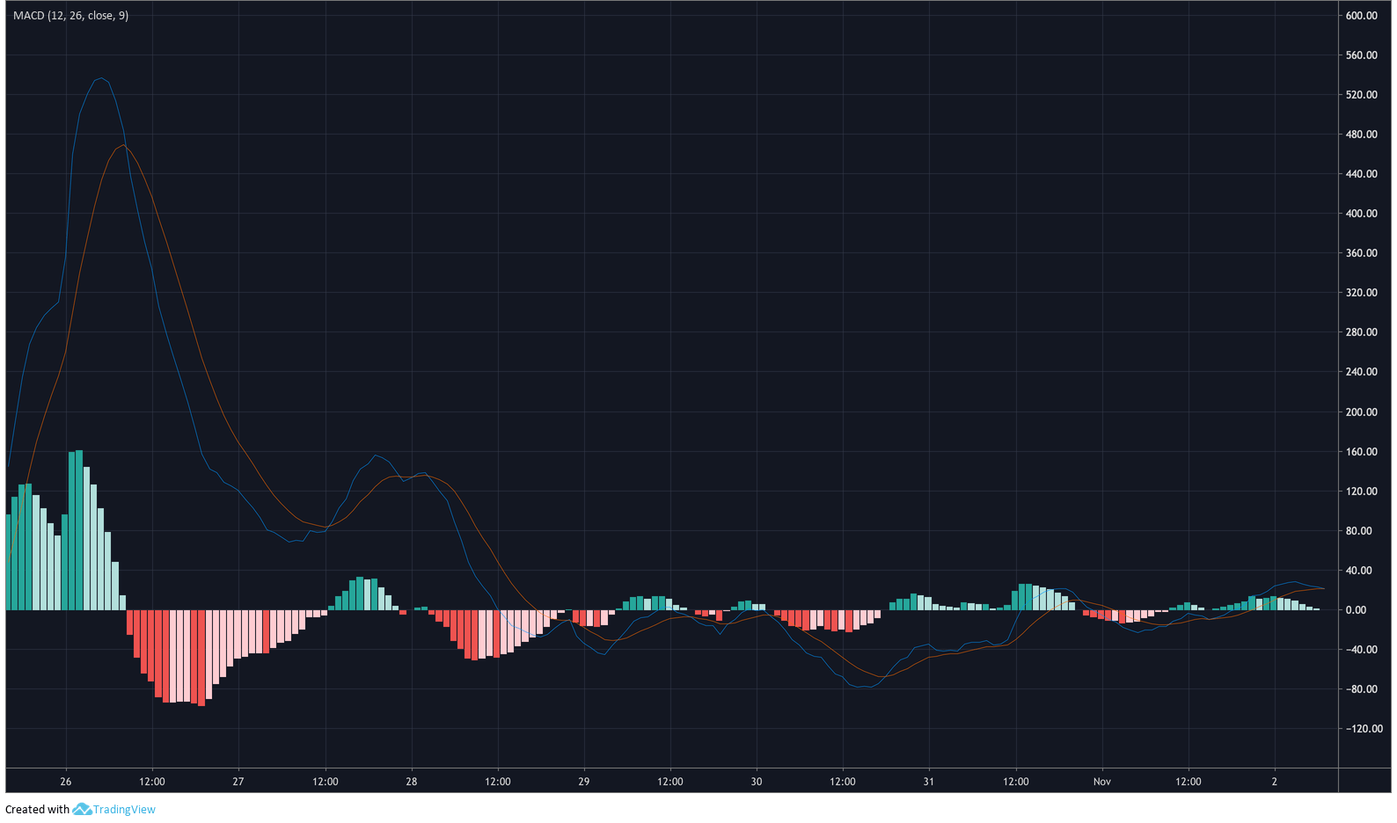Click the 560.00 price axis label

coord(1361,55)
